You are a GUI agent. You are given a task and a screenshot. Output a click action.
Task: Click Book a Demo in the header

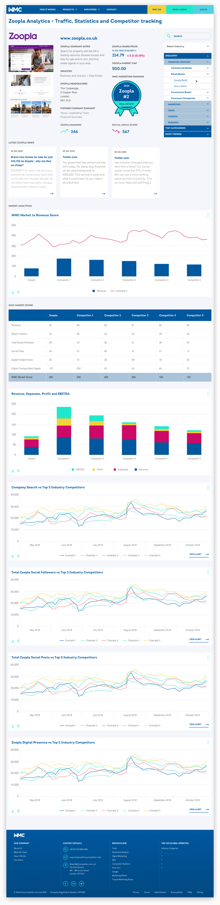180,10
